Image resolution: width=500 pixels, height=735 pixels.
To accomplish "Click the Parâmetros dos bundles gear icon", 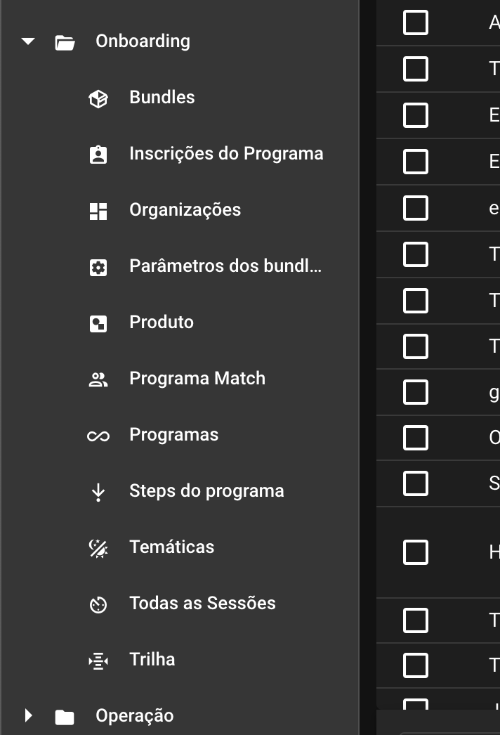I will click(x=98, y=267).
